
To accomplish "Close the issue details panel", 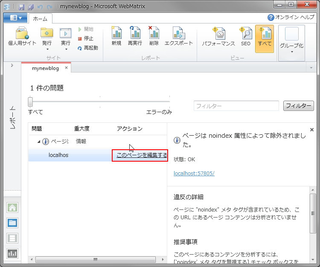I will pos(311,130).
